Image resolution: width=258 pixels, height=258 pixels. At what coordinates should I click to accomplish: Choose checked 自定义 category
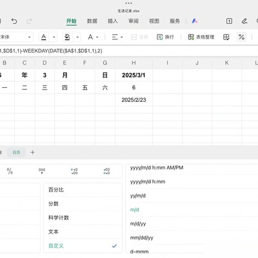tap(83, 246)
